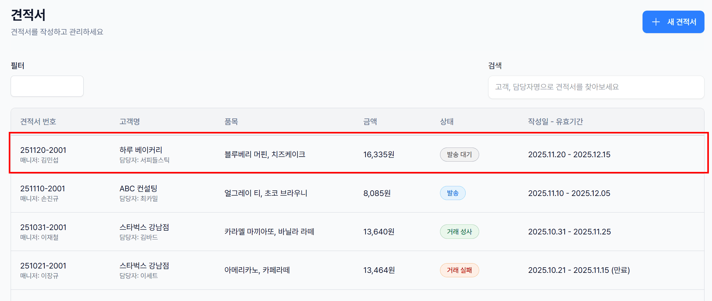Click the 새 견적서 button
Viewport: 712px width, 301px height.
673,22
